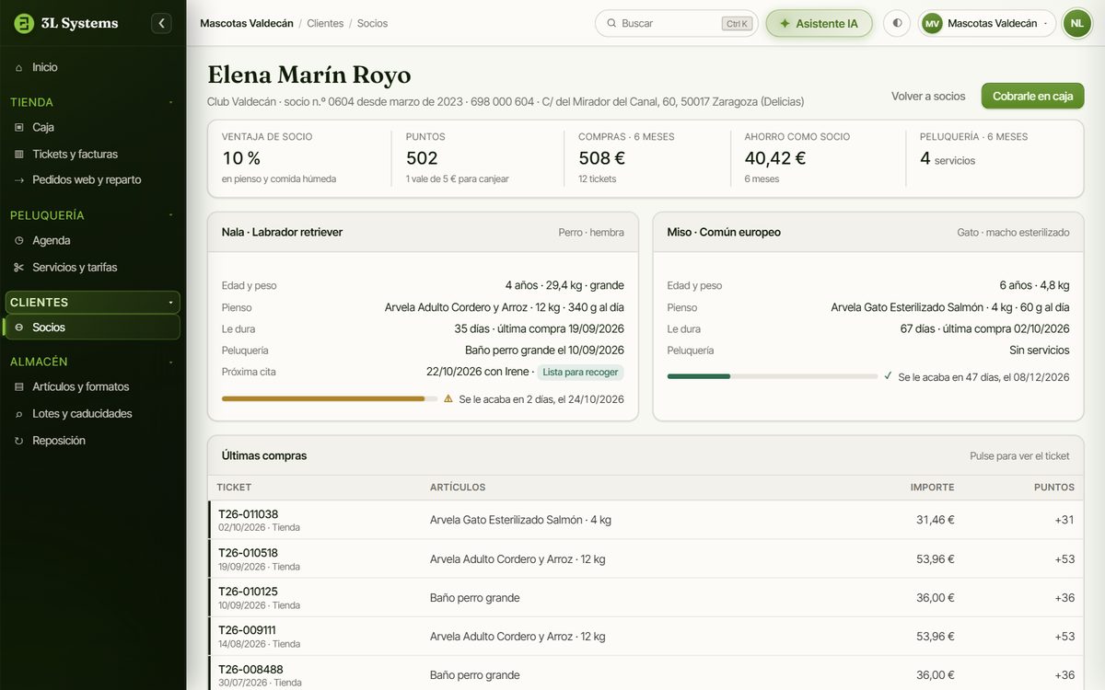Open the Mascotas Valdecán store dropdown

pyautogui.click(x=987, y=23)
